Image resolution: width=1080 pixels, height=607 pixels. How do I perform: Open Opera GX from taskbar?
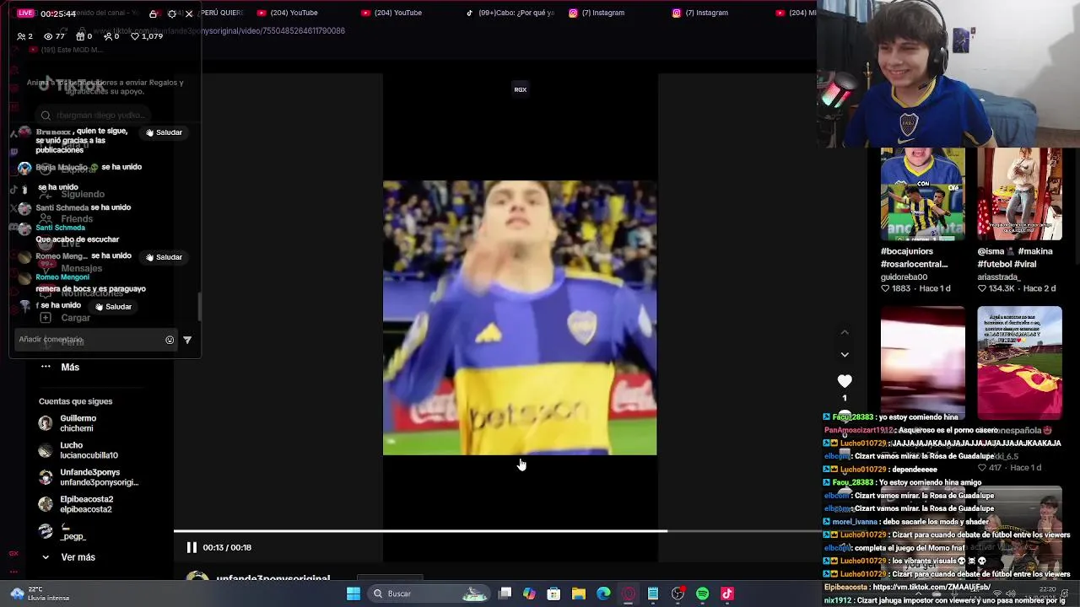[x=628, y=594]
